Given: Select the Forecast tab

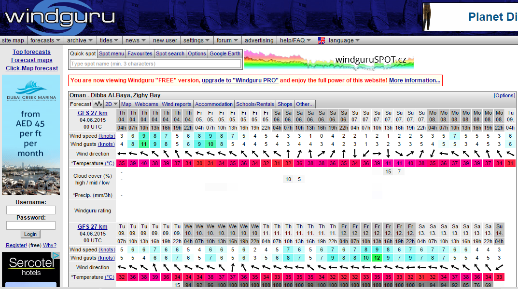Looking at the screenshot, I should [x=81, y=104].
